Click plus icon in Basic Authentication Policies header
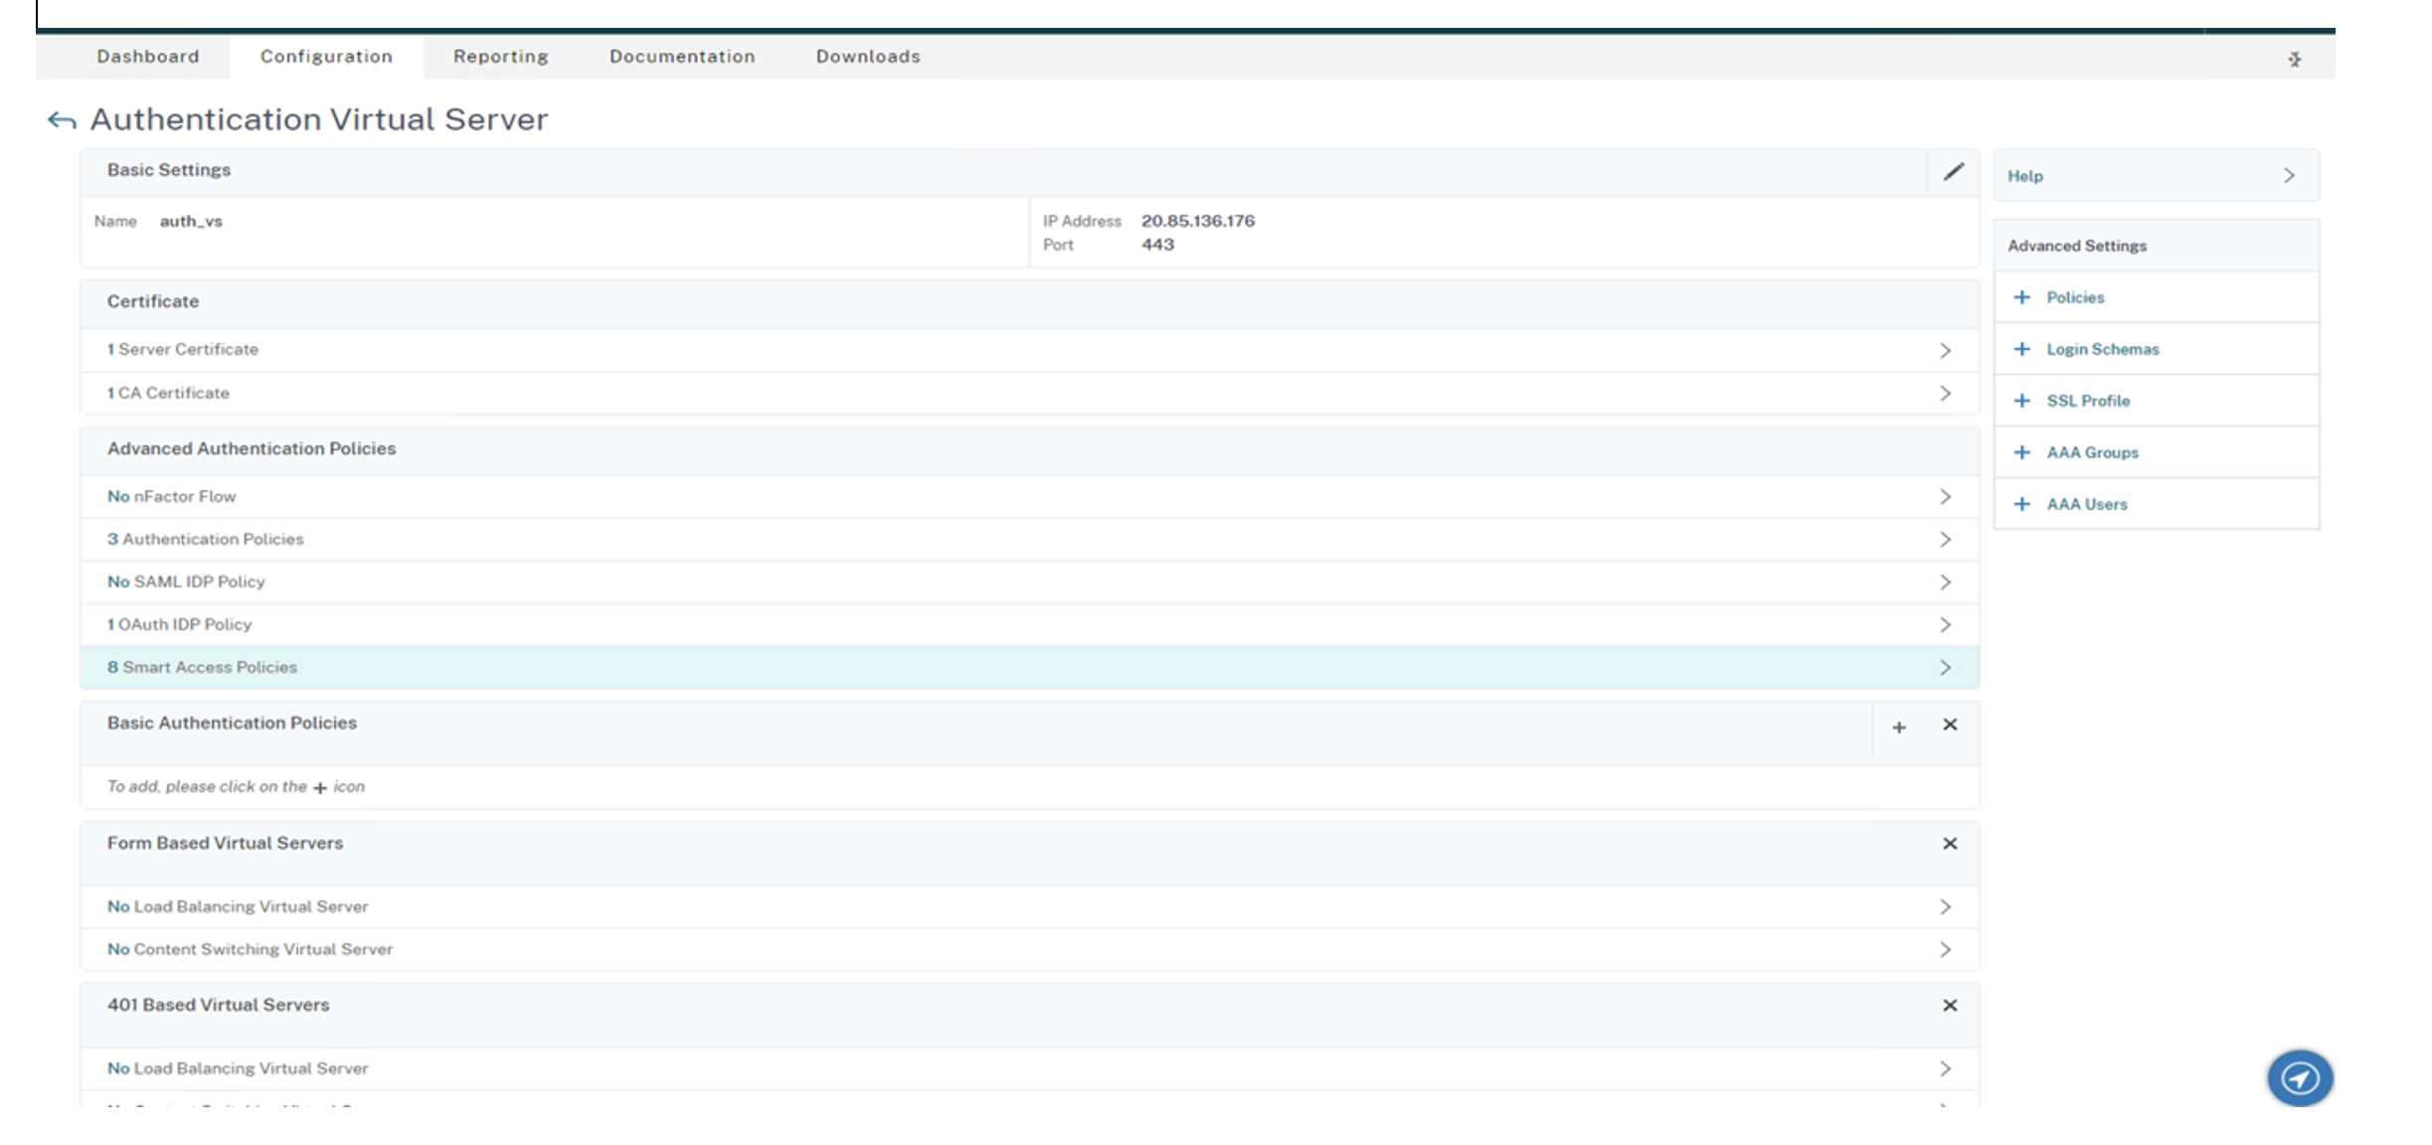Viewport: 2432px width, 1145px height. click(x=1898, y=728)
